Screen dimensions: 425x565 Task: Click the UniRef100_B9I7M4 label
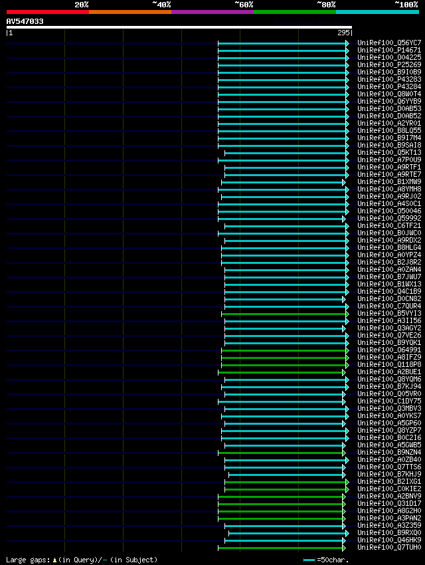click(389, 138)
